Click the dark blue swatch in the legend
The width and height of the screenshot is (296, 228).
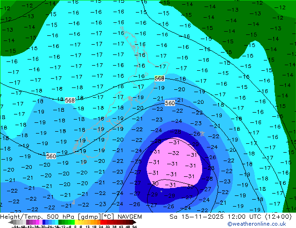pyautogui.click(x=44, y=222)
